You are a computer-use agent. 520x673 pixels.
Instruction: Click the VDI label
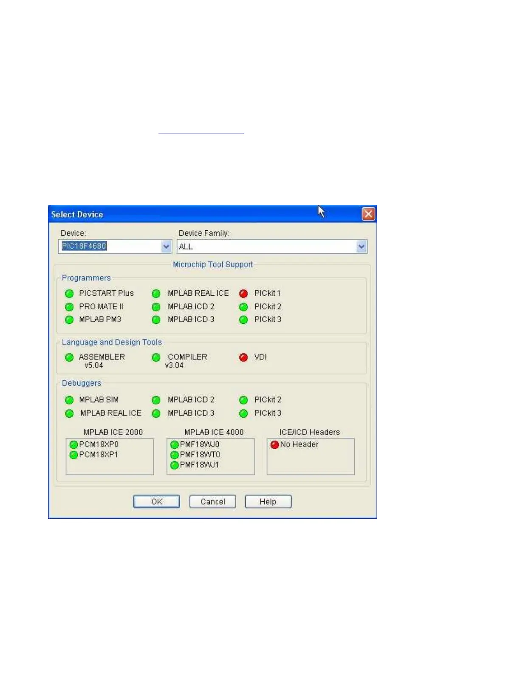[260, 357]
